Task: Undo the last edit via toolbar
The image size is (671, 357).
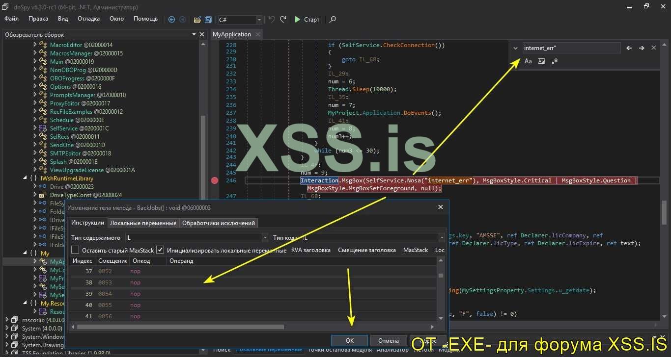Action: pos(272,20)
